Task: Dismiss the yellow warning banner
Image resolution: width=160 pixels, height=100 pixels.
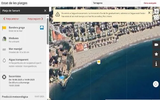Action: pos(149,13)
